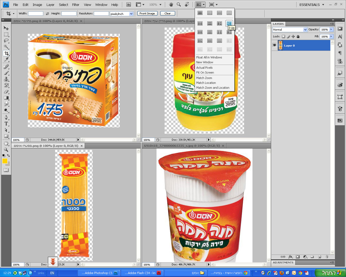Select the Rectangular Marquee tool
The image size is (346, 277).
pos(6,34)
